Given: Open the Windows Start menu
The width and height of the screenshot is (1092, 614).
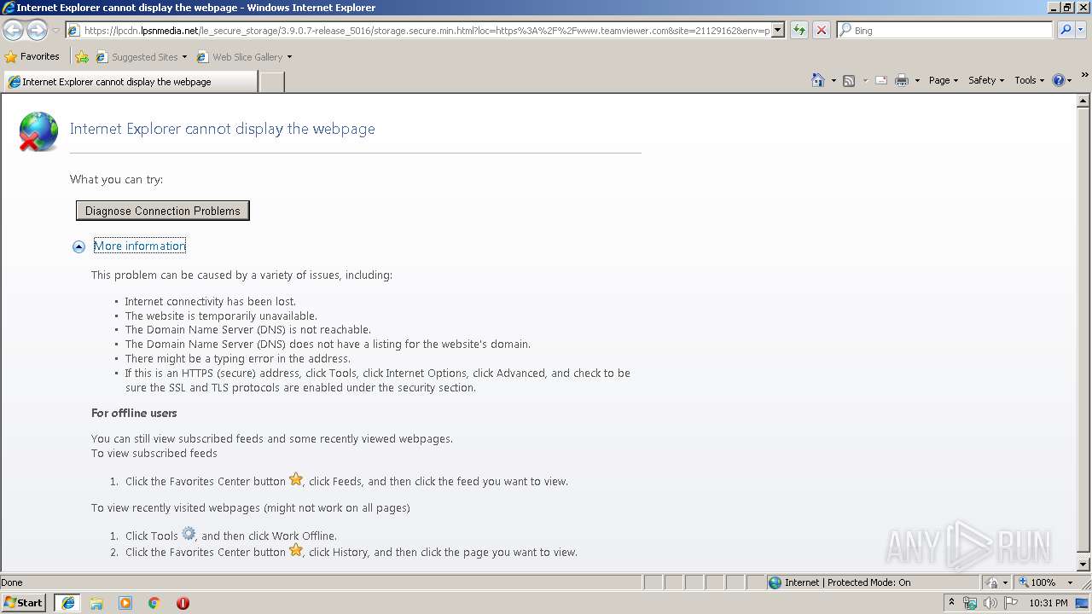Looking at the screenshot, I should coord(24,602).
